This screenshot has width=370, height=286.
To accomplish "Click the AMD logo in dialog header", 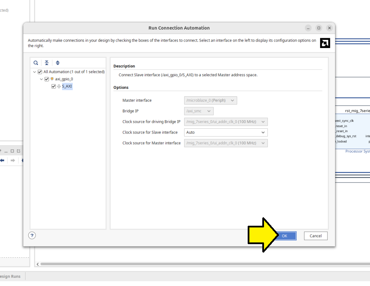I will (x=325, y=43).
